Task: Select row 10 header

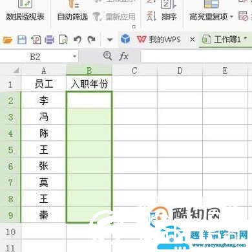Action: coord(10,232)
